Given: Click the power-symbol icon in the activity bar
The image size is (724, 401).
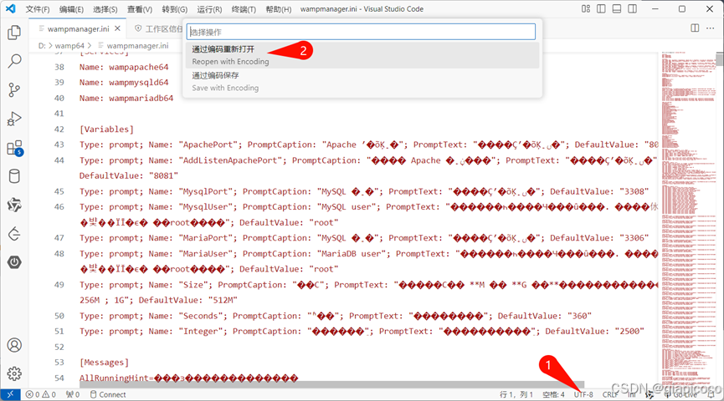Looking at the screenshot, I should tap(14, 262).
